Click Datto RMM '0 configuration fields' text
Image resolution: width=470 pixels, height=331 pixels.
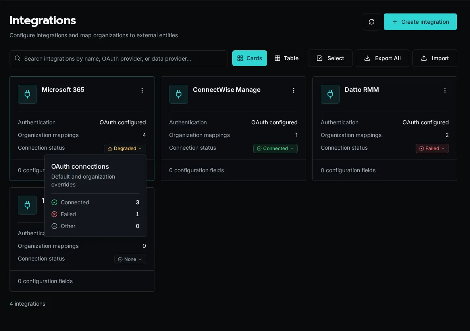pos(348,170)
